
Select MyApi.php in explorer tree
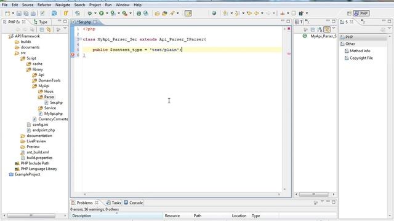(x=50, y=114)
